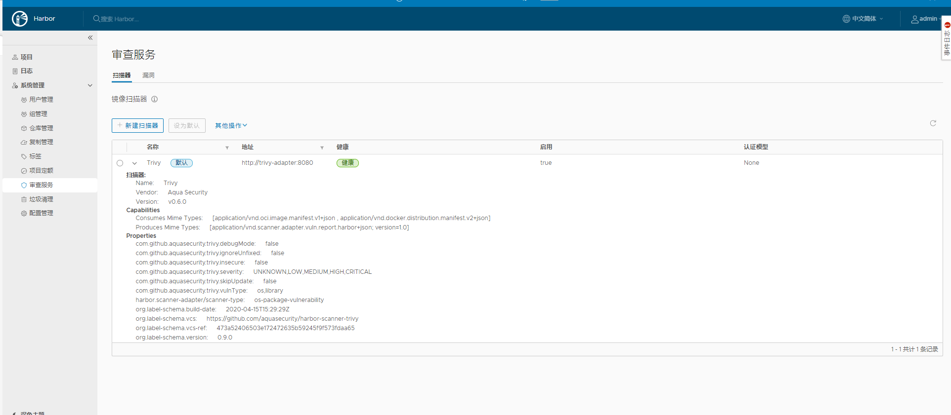Select the Trivy scanner radio button
This screenshot has width=951, height=415.
tap(120, 163)
